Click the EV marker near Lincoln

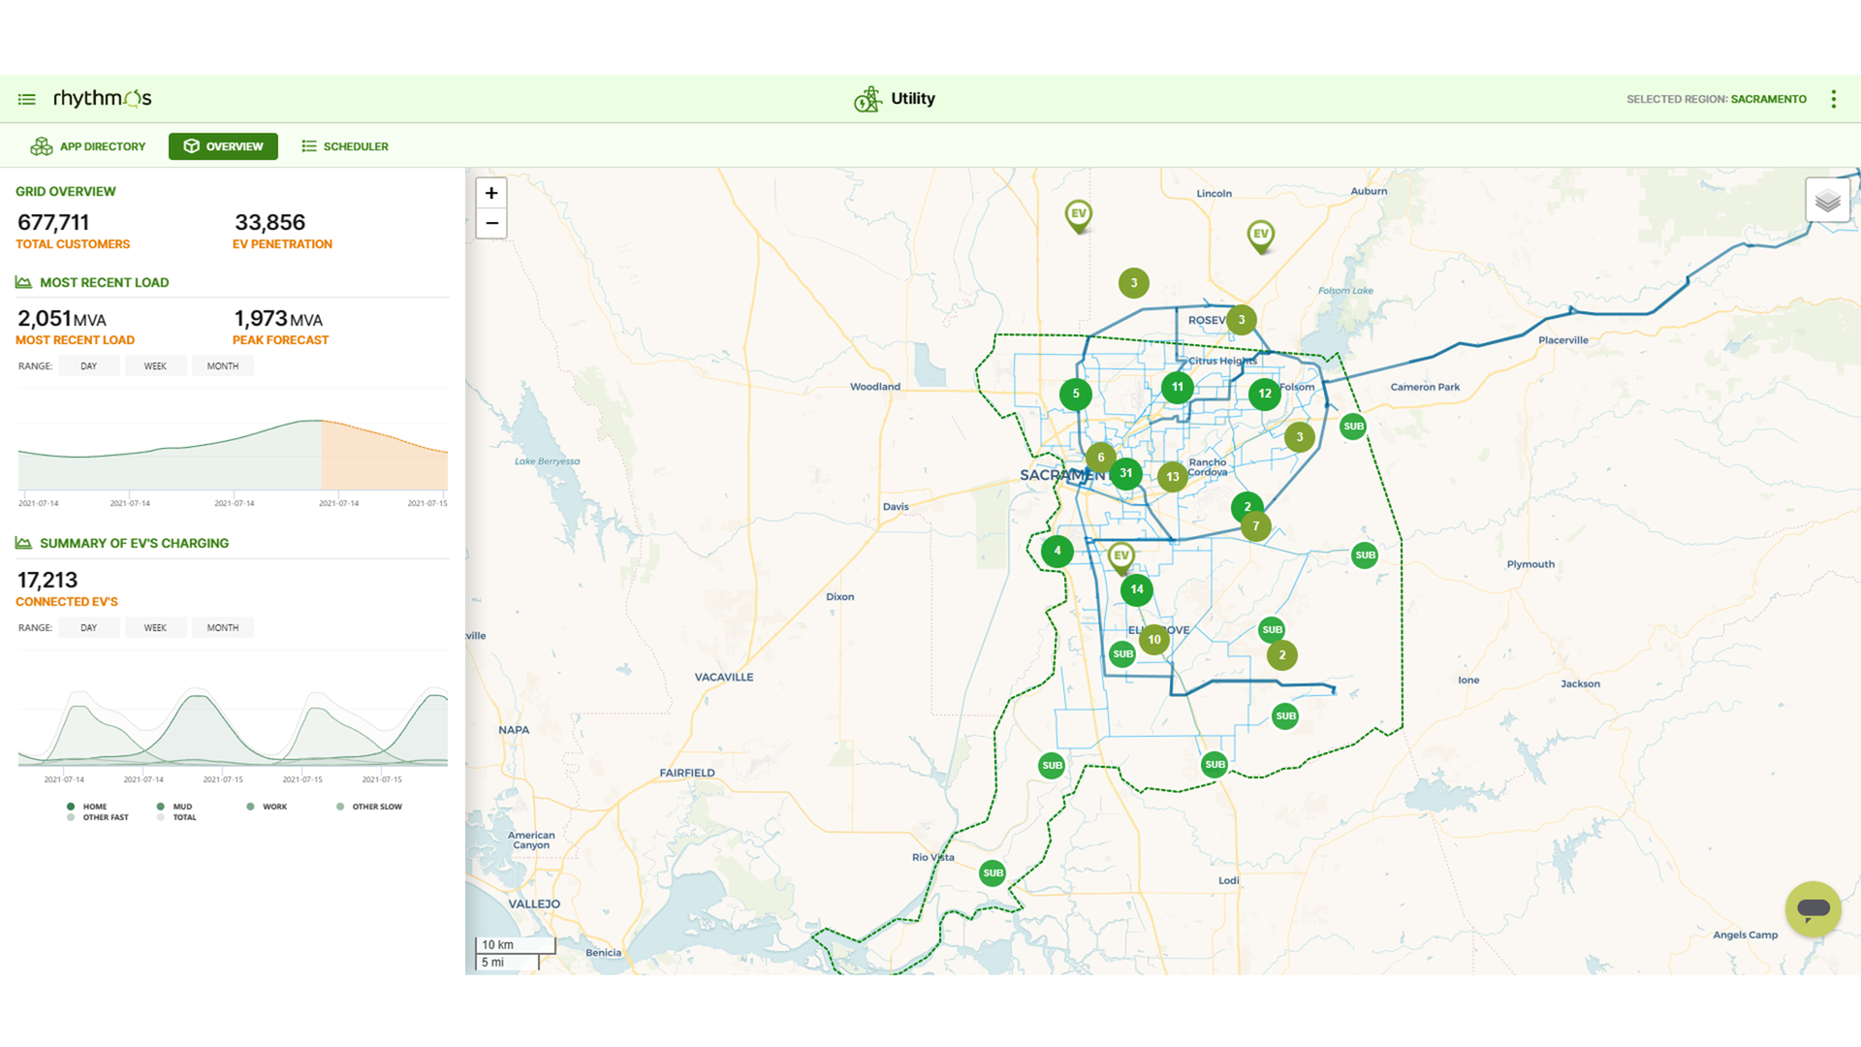(1260, 235)
